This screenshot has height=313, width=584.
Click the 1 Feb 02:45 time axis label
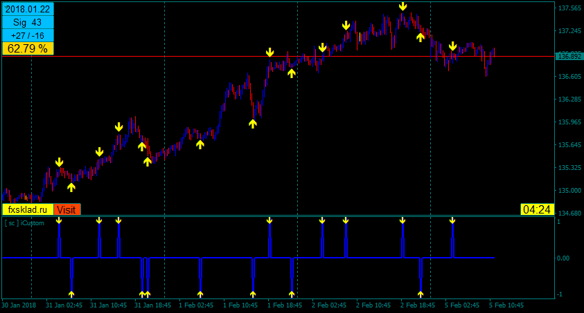[196, 305]
